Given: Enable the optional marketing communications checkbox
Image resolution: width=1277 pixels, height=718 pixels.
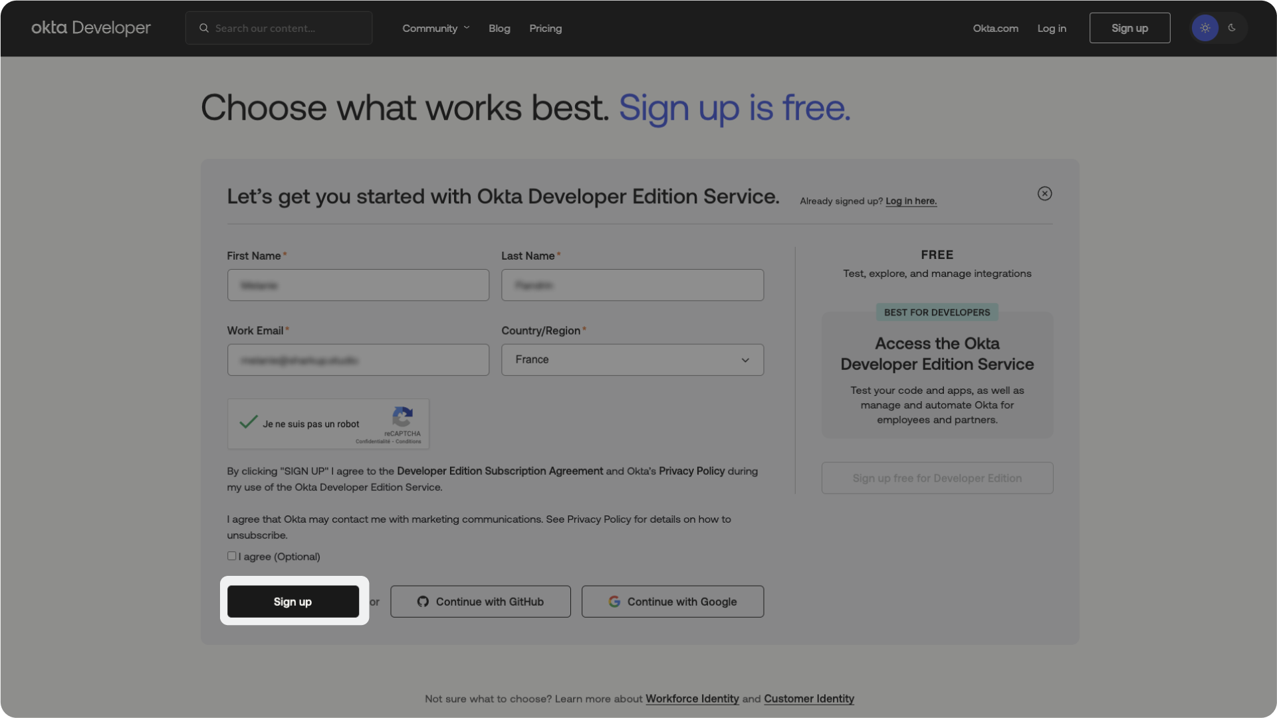Looking at the screenshot, I should [231, 556].
